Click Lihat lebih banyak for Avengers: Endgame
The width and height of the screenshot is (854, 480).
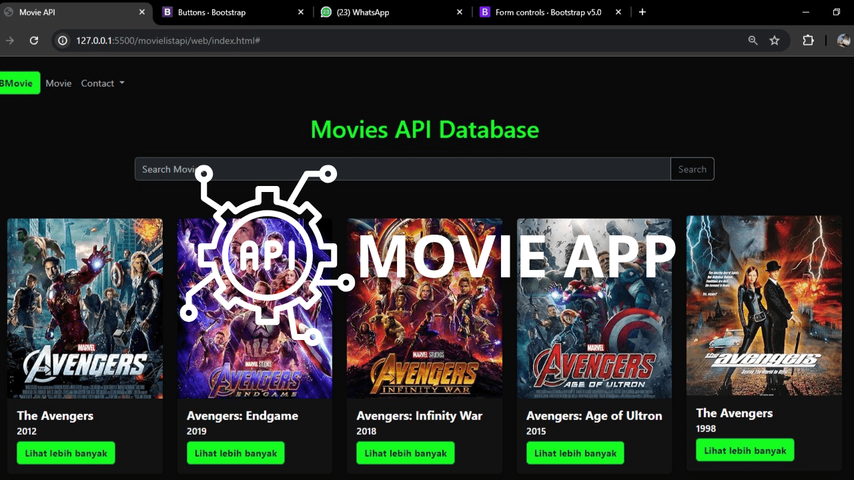236,453
